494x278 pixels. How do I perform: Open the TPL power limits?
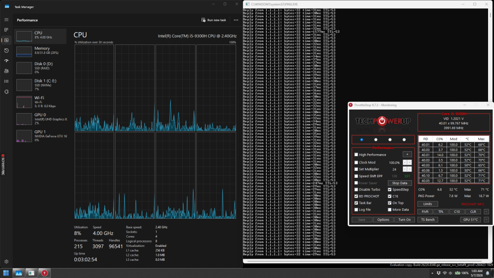(x=441, y=211)
